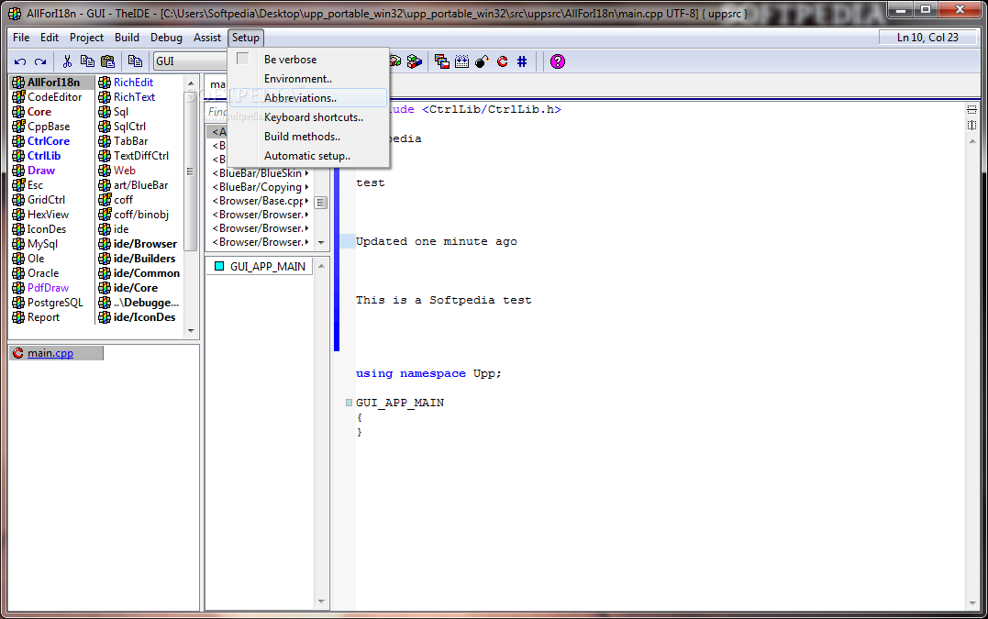Viewport: 988px width, 619px height.
Task: Open the GUI build method combo box
Action: point(191,61)
